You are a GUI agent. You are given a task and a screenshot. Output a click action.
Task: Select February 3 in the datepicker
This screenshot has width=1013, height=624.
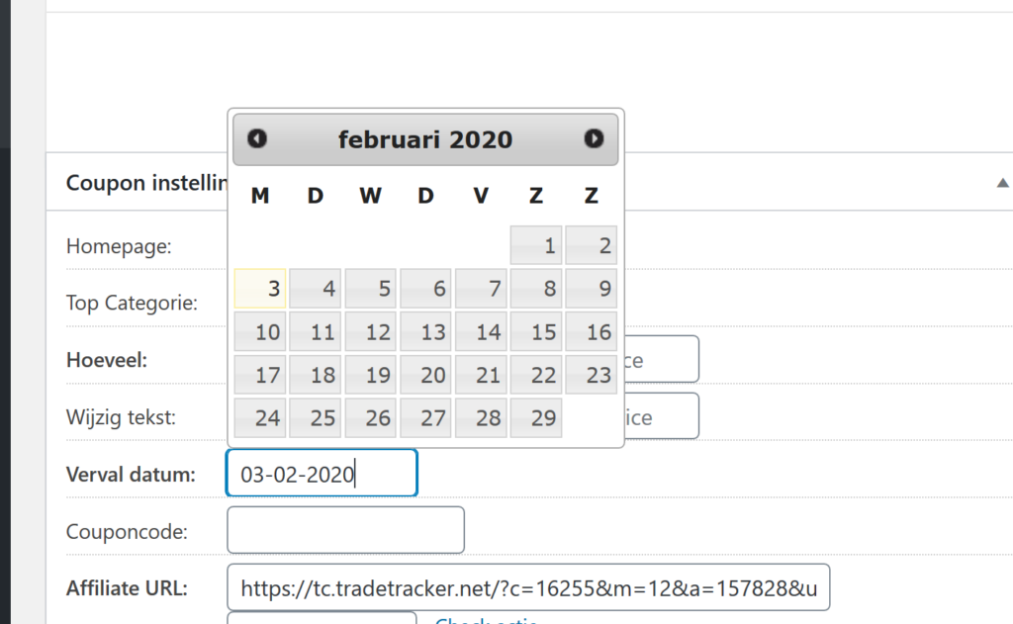260,289
